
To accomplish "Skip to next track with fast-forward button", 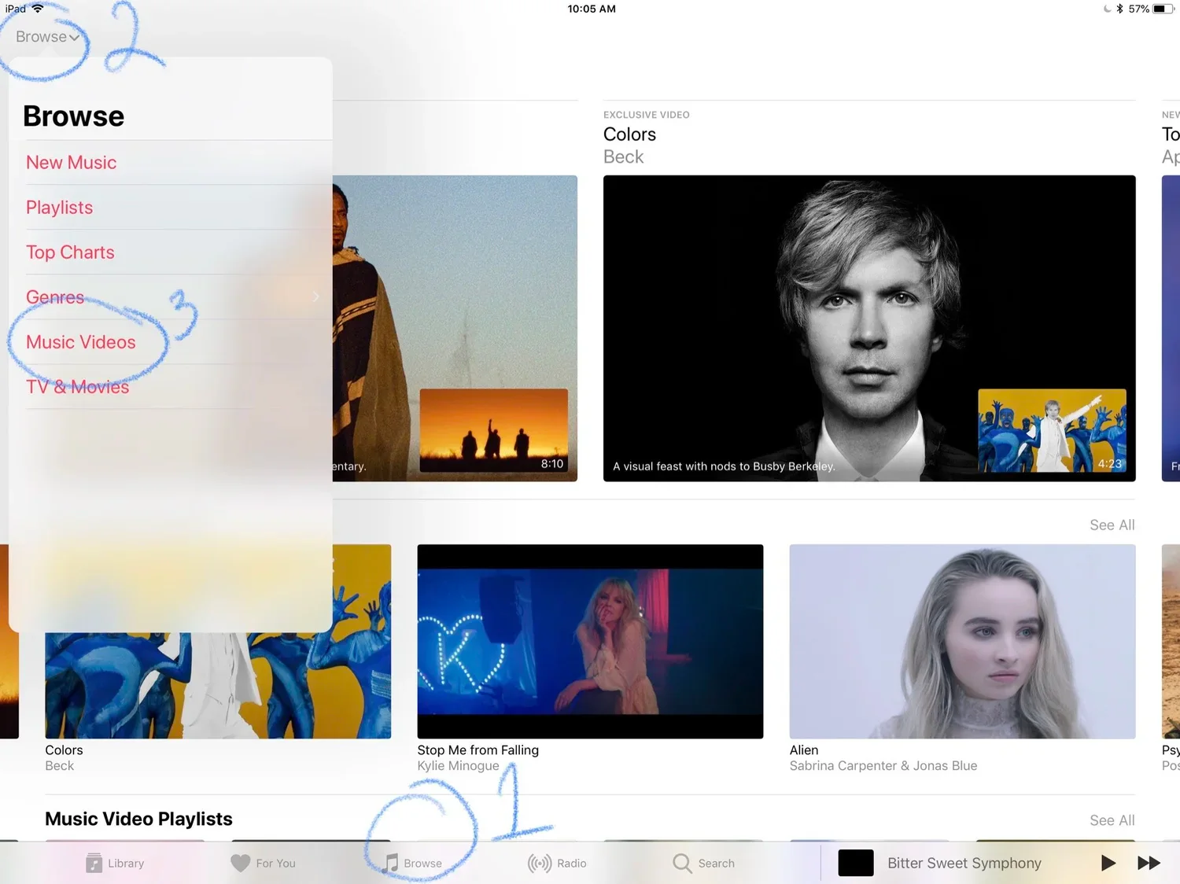I will coord(1149,863).
